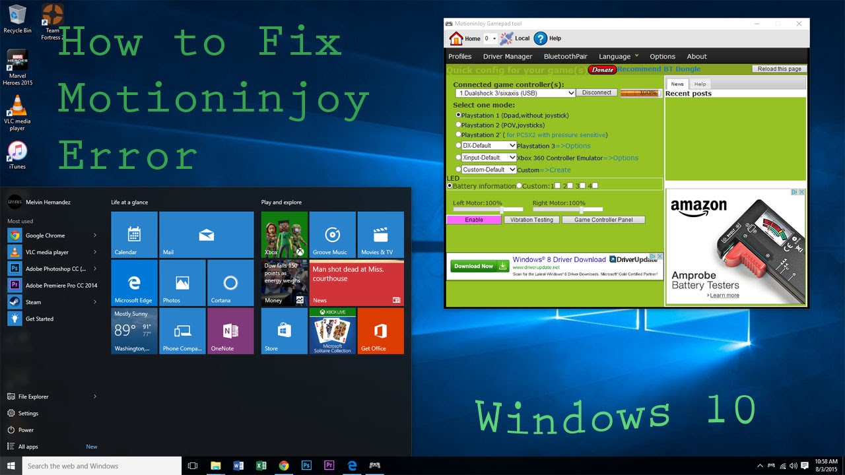The width and height of the screenshot is (845, 475).
Task: Click the red Donate badge
Action: point(601,69)
